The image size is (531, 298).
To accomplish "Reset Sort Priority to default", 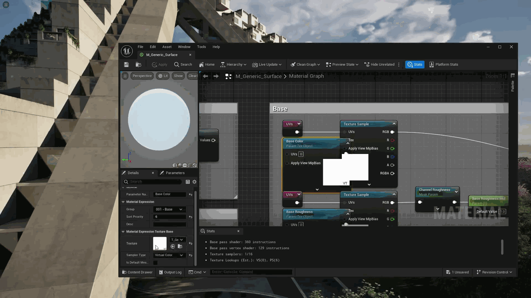I will pyautogui.click(x=190, y=217).
